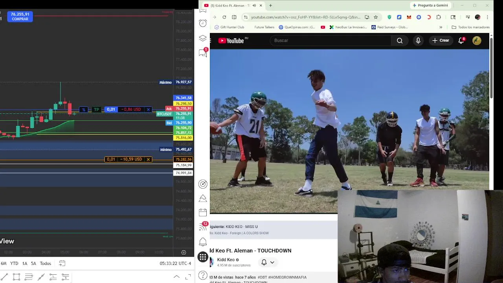Click the YouTube search magnifier button
This screenshot has height=283, width=503.
coord(400,40)
